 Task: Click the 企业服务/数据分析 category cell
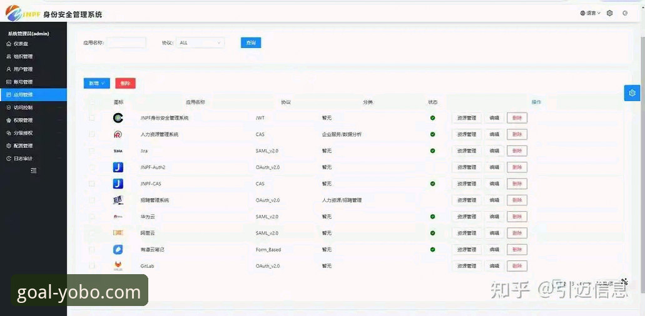[x=342, y=134]
